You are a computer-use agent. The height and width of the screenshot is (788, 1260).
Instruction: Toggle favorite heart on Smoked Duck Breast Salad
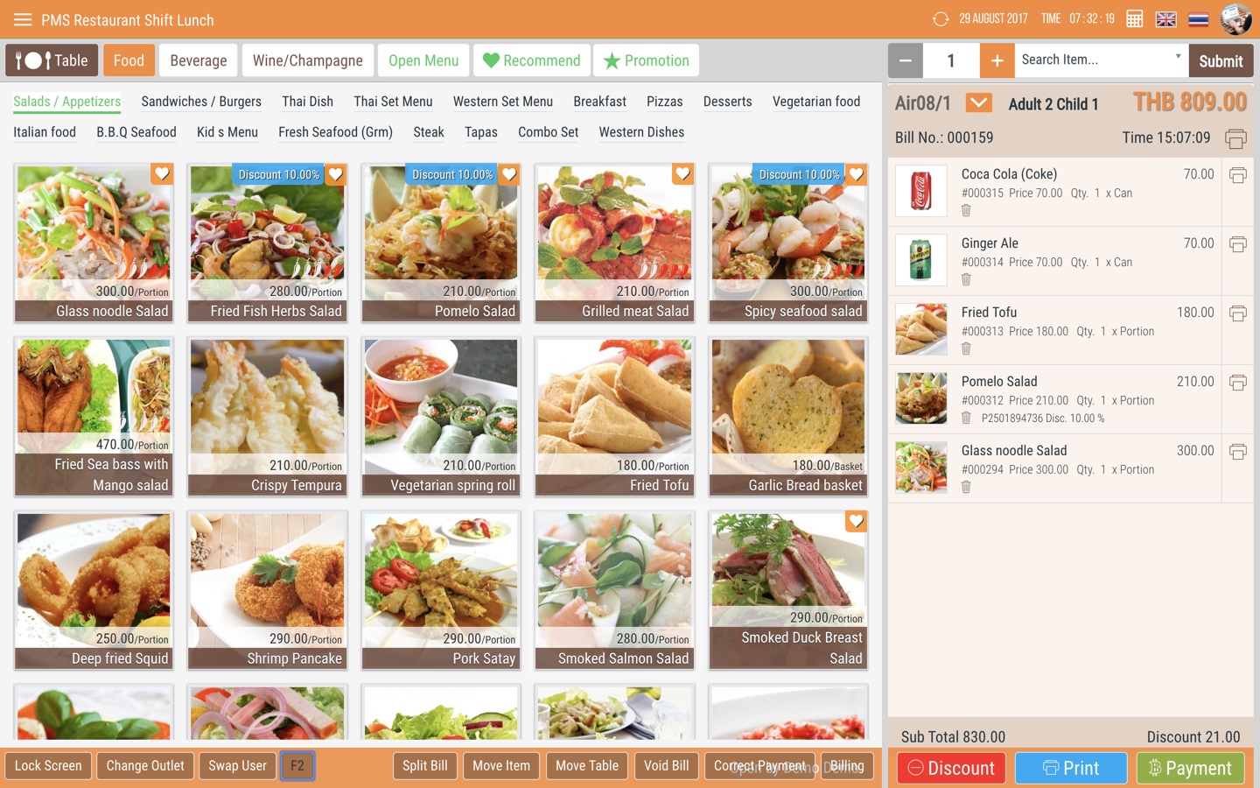pyautogui.click(x=856, y=522)
